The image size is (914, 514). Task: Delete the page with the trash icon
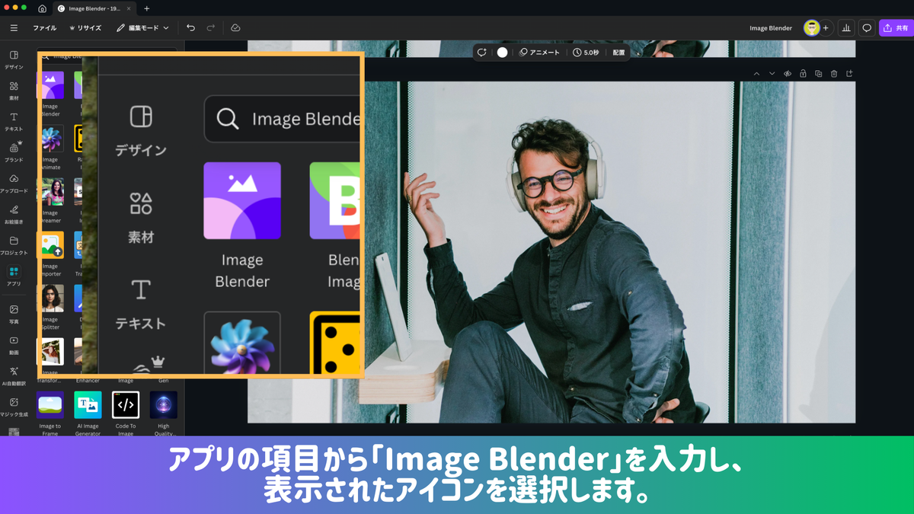tap(834, 74)
